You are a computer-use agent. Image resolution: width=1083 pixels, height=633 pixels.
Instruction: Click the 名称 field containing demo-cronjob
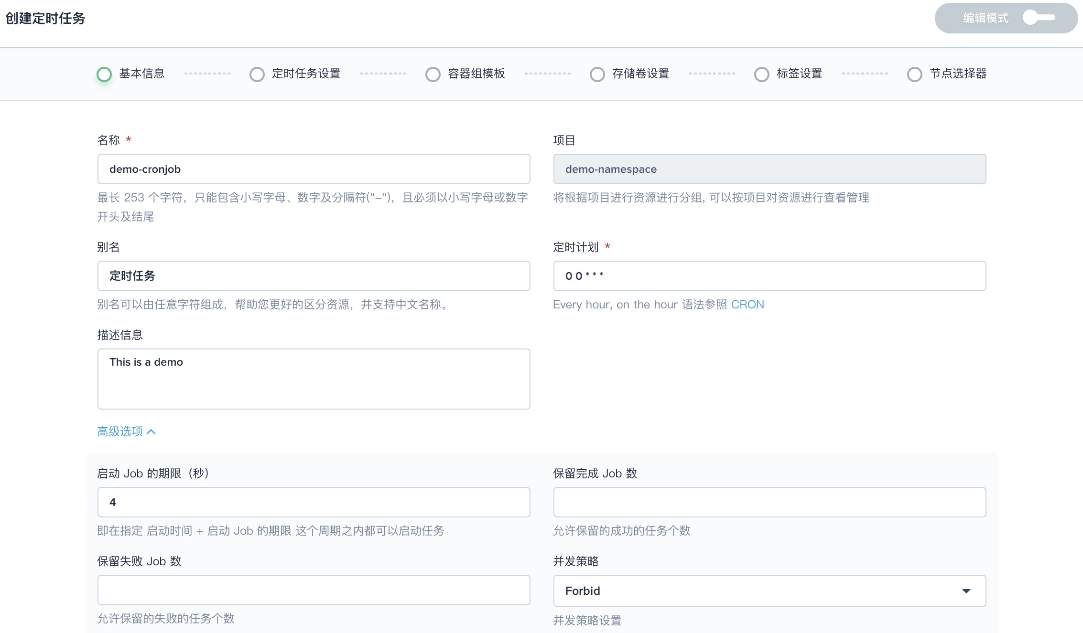[314, 169]
